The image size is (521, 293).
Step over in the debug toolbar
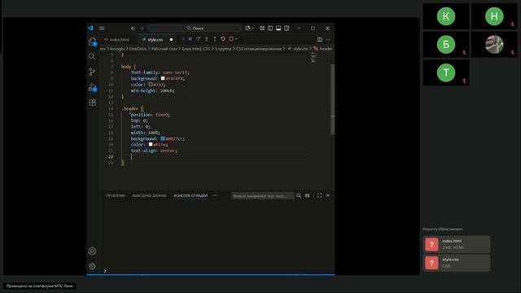click(x=199, y=39)
